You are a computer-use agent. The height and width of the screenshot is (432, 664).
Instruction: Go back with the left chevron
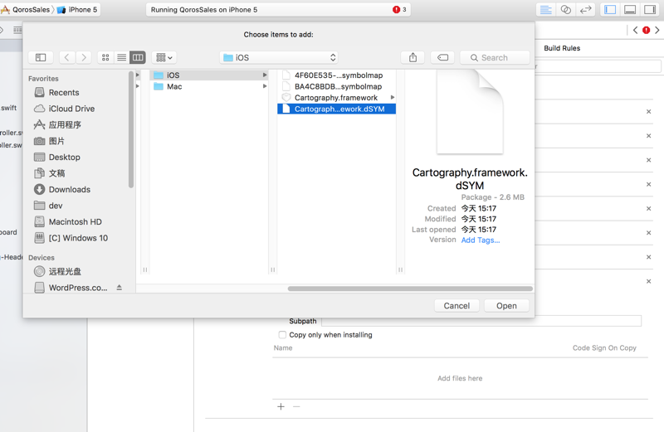pyautogui.click(x=67, y=57)
